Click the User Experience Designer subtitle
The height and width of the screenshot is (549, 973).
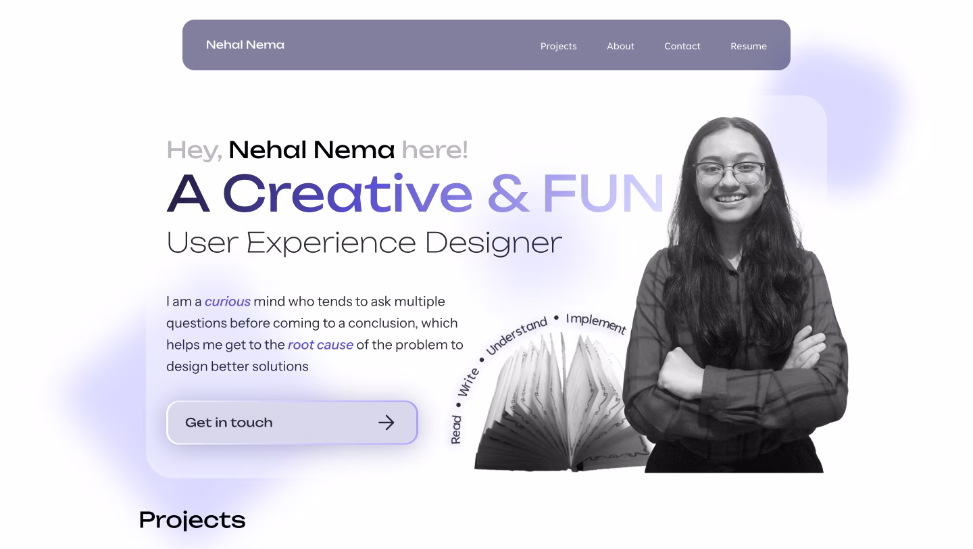pyautogui.click(x=364, y=243)
